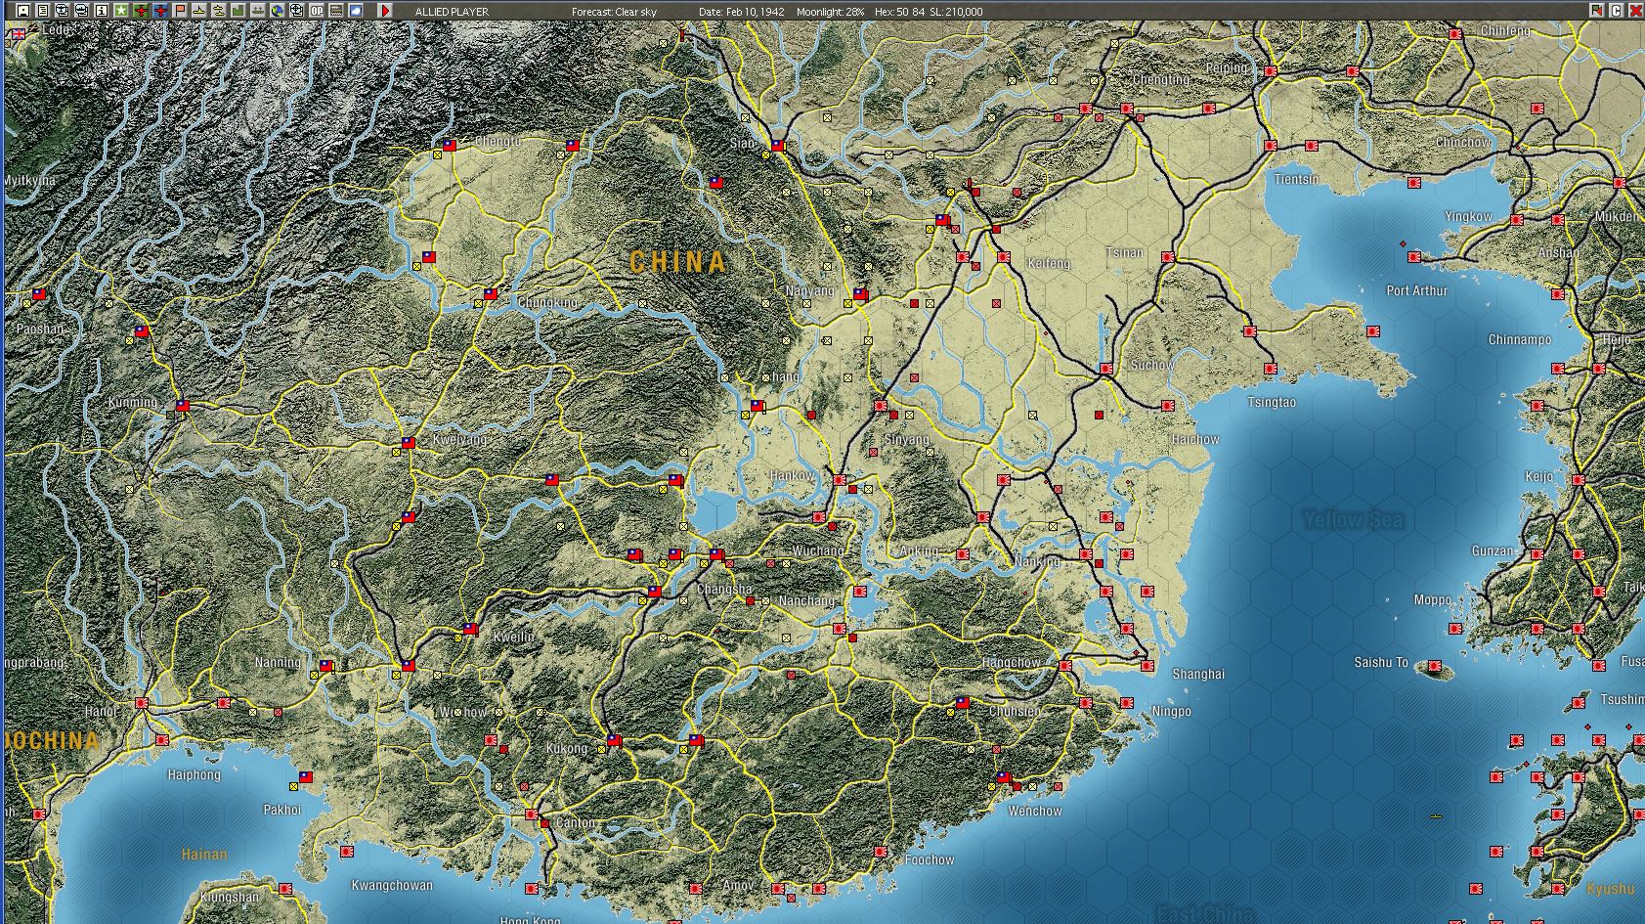This screenshot has width=1645, height=924.
Task: Click the 'Date: Feb 10, 1942' text
Action: [x=742, y=12]
